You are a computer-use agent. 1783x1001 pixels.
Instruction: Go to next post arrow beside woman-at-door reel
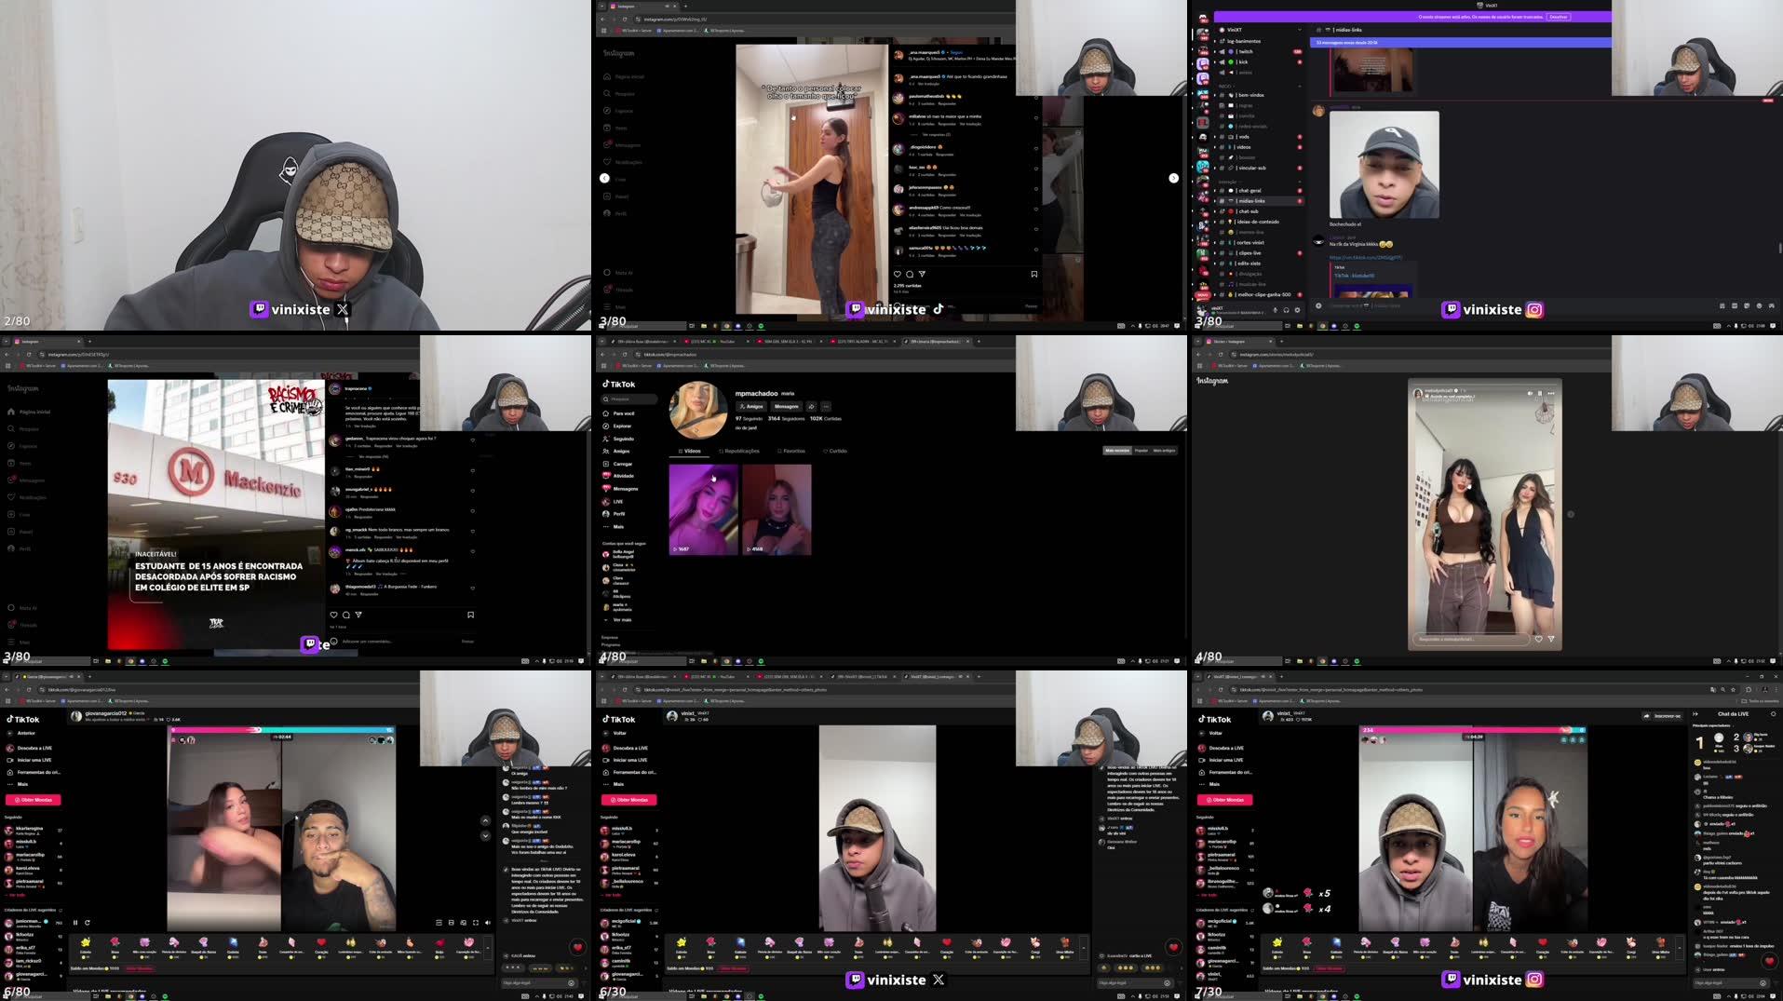point(1173,178)
